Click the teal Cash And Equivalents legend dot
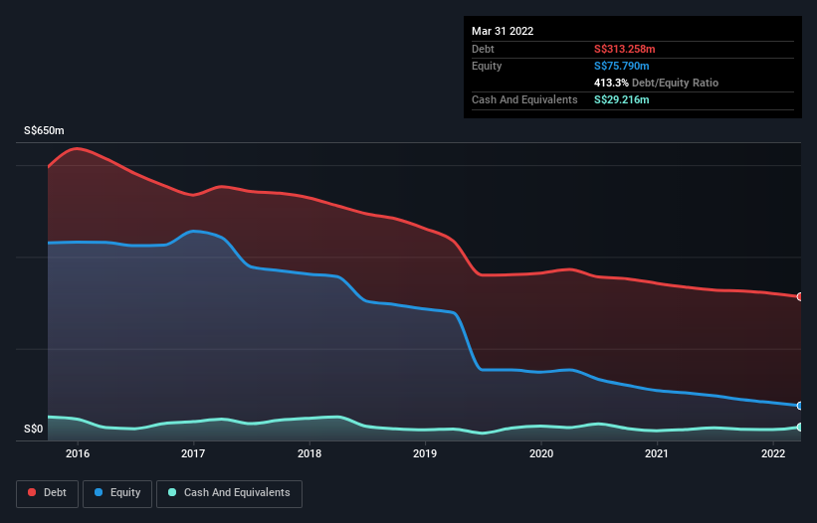This screenshot has width=817, height=523. (172, 492)
